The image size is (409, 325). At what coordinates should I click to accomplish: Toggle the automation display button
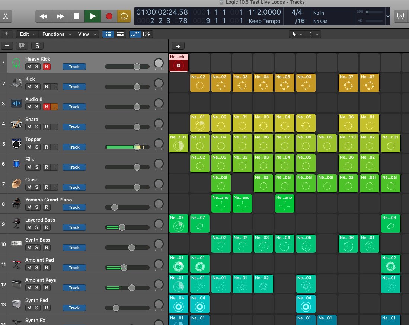[135, 34]
